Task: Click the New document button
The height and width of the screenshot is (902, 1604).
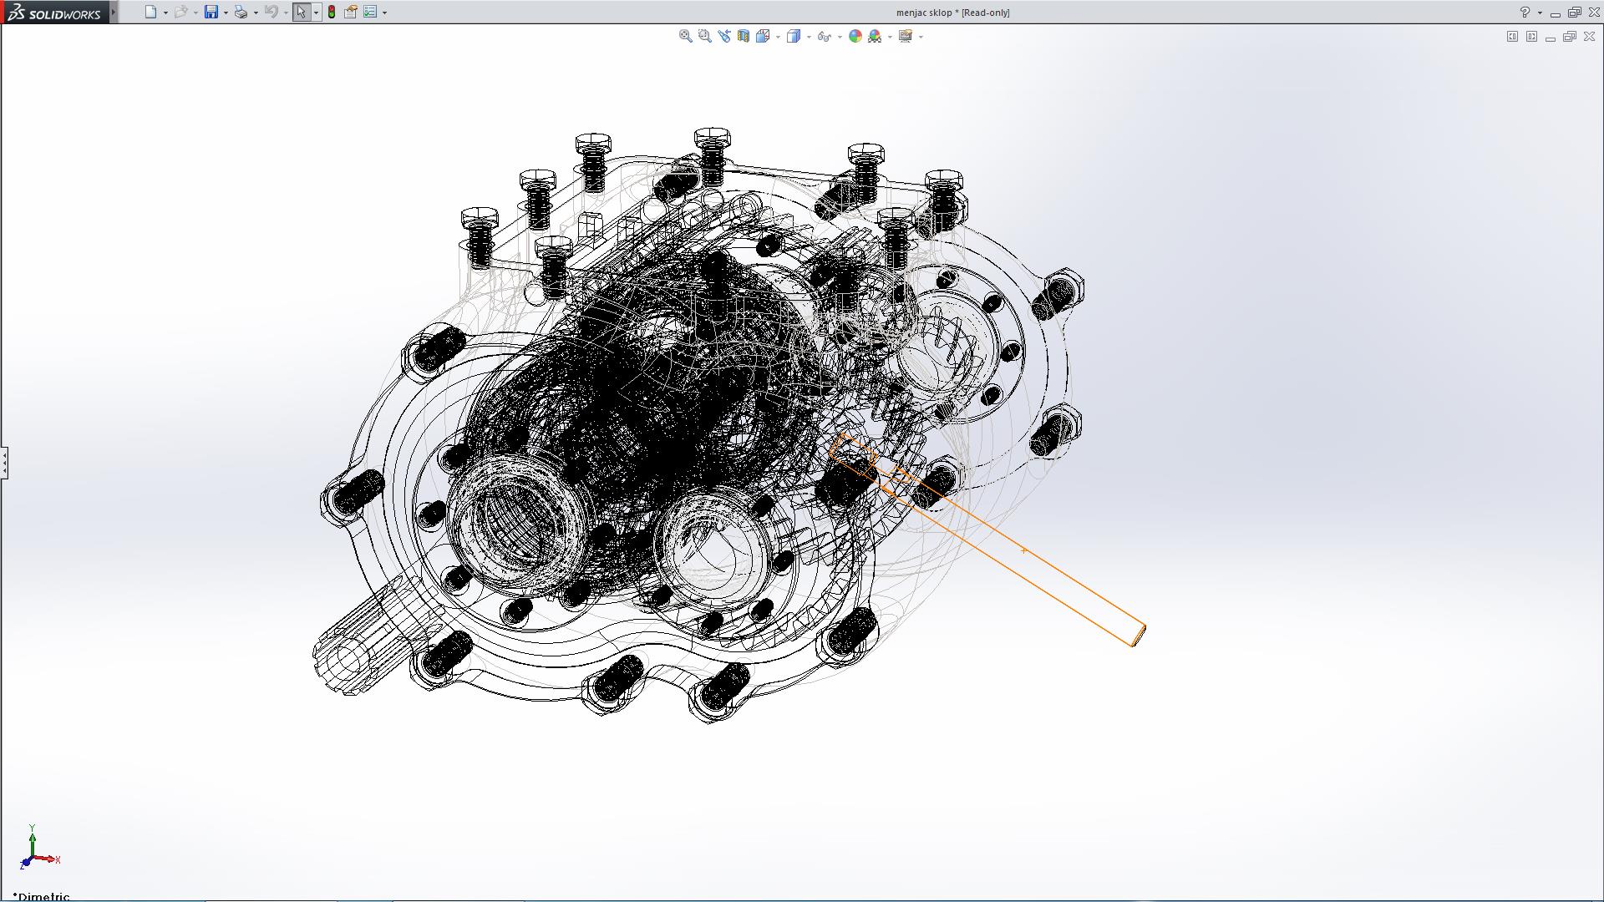Action: [x=150, y=12]
